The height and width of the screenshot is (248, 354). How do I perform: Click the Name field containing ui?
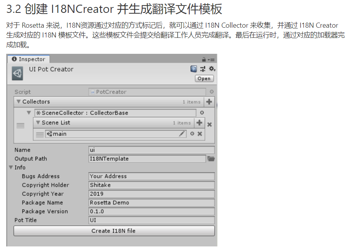151,150
